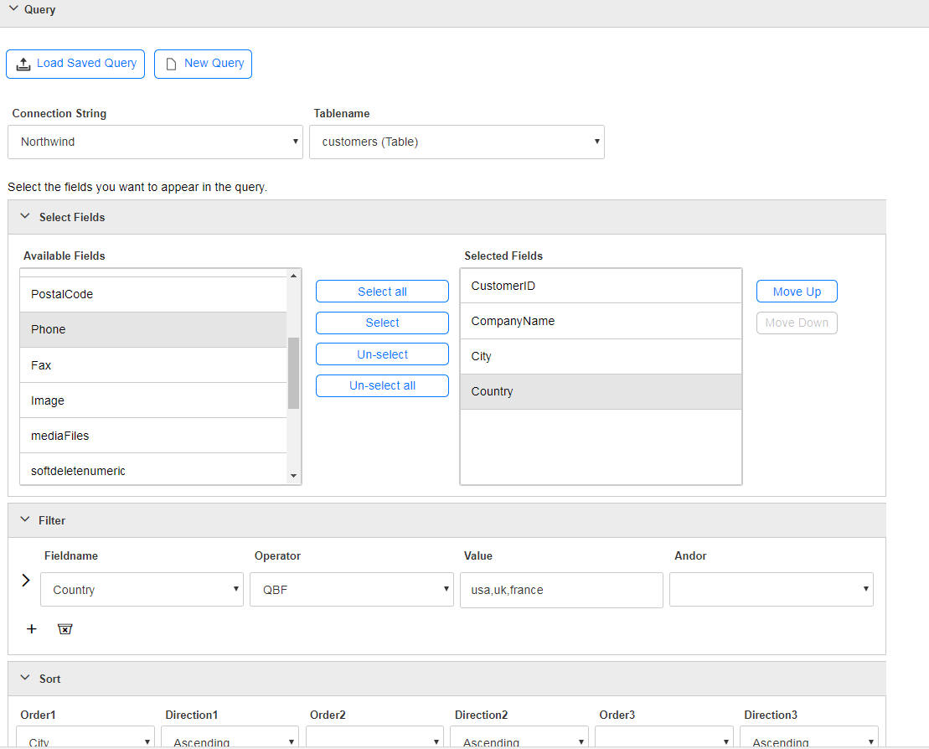Click the Select all button
Image resolution: width=929 pixels, height=749 pixels.
(382, 291)
